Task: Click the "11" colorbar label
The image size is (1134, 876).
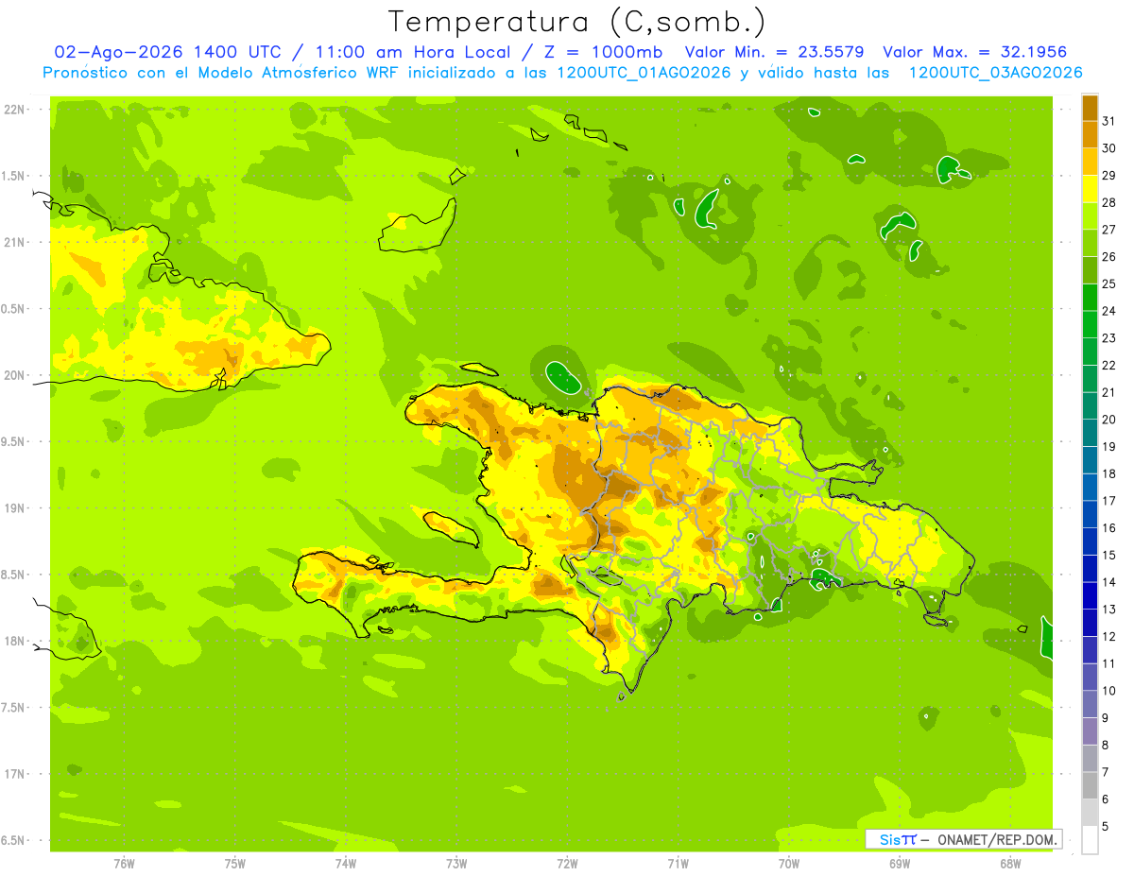Action: [x=1109, y=663]
